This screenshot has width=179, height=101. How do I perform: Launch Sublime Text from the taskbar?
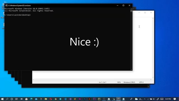point(75,99)
